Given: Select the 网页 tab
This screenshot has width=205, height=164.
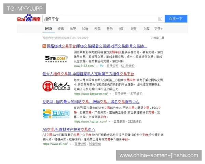Looking at the screenshot, I should (49, 29).
